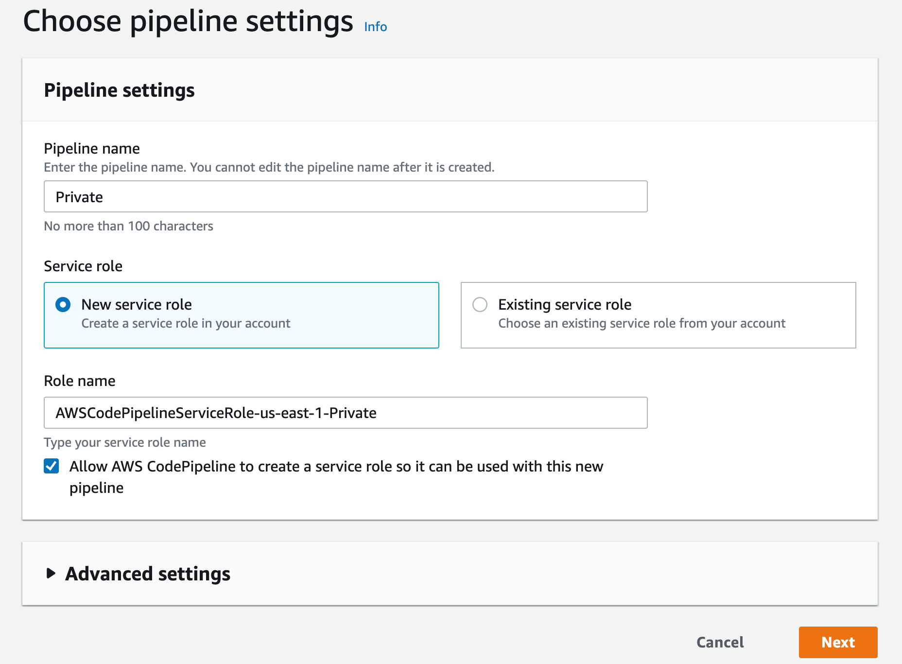Click the Pipeline settings section header

120,90
